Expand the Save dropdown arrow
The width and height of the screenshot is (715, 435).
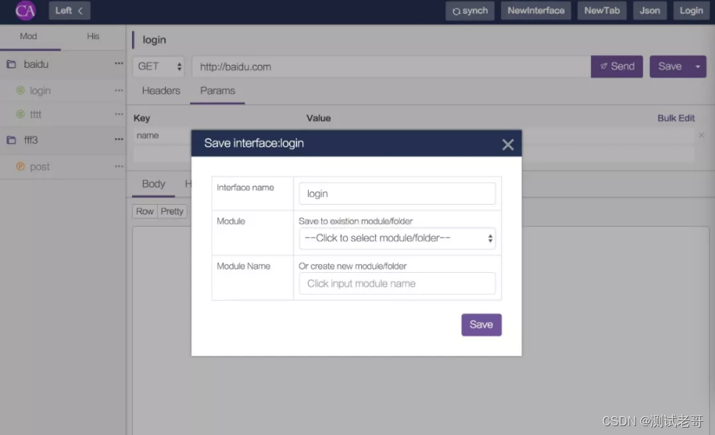click(697, 66)
